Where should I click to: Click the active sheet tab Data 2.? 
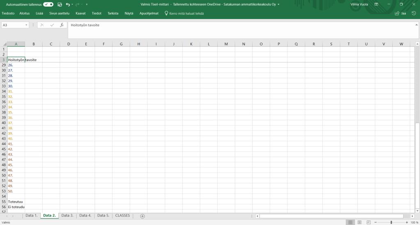[50, 216]
